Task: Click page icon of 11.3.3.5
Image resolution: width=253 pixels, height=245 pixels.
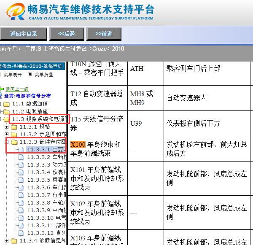Action: click(x=21, y=180)
